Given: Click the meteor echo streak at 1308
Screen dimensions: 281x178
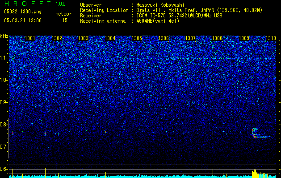Looking at the screenshot, I should (x=213, y=133).
